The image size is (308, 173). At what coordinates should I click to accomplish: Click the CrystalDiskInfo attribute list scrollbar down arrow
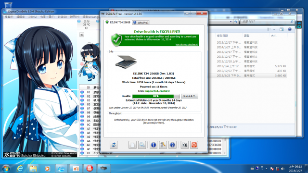pos(224,153)
